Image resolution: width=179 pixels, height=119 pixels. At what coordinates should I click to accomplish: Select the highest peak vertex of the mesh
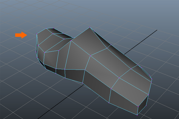coord(90,27)
